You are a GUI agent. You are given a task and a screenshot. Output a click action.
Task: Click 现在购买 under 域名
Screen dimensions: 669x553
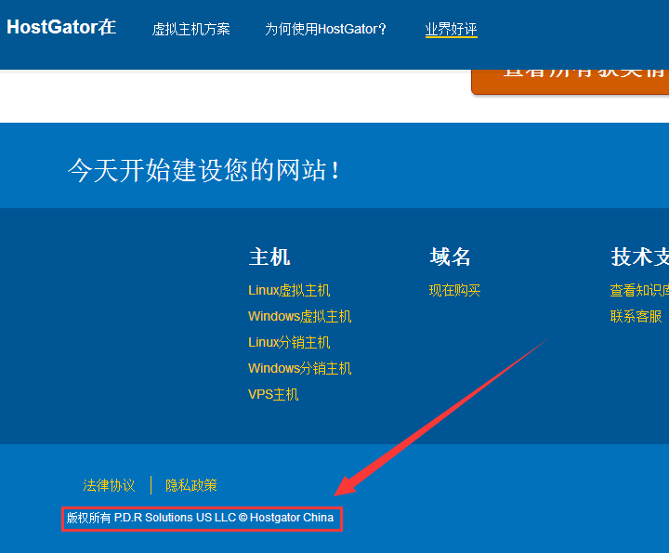tap(454, 290)
